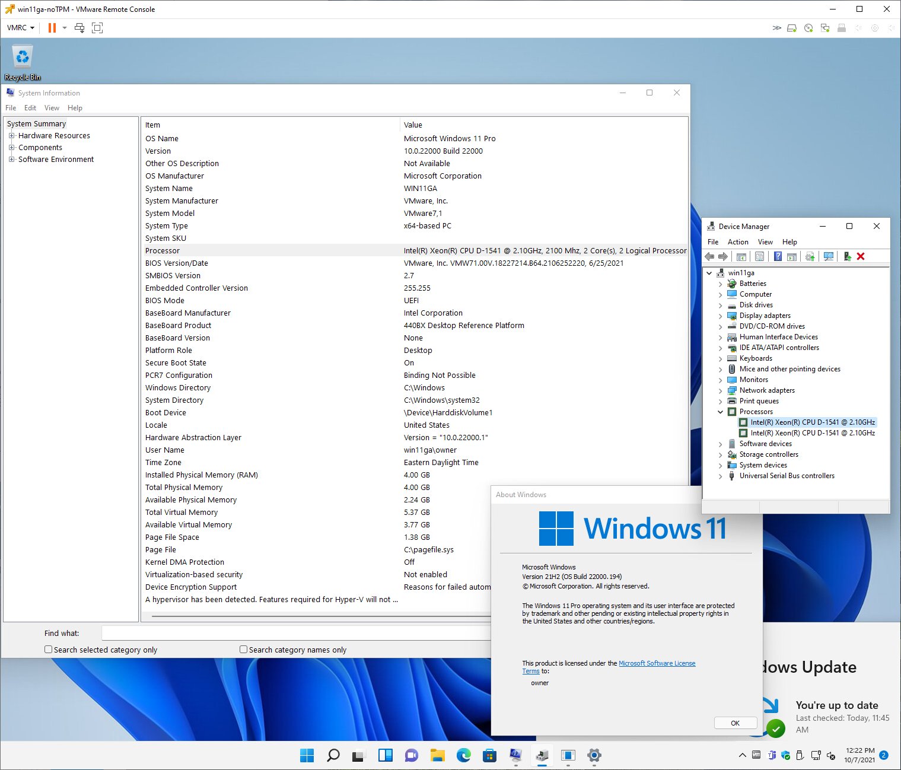Click the taskbar clock showing 12:22 PM

coord(859,755)
